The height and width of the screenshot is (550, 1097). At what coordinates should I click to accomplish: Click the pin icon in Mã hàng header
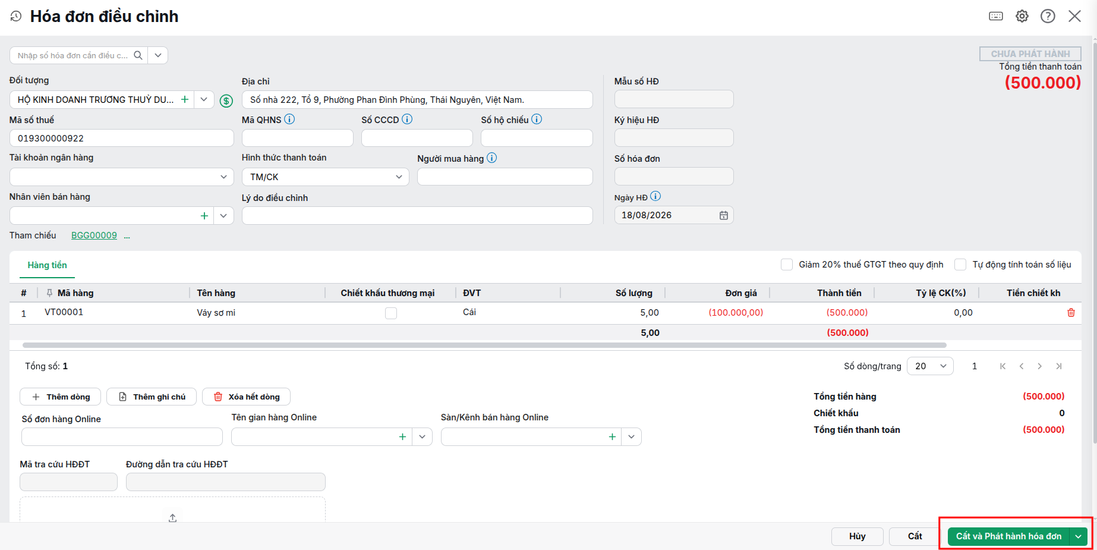coord(49,293)
